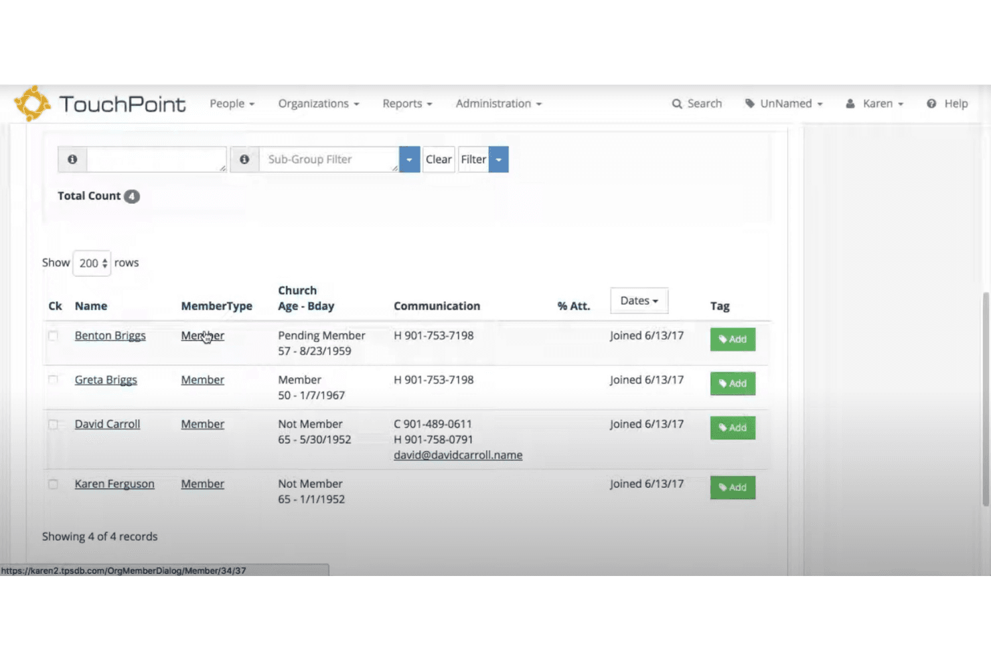Click the Communication column header

click(x=437, y=306)
